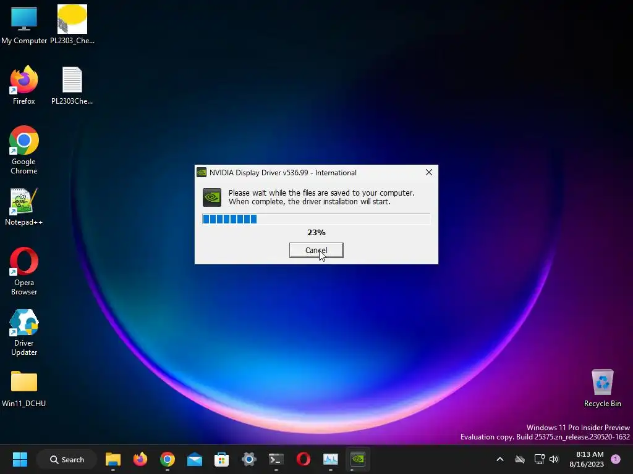Cancel the NVIDIA driver extraction
This screenshot has height=474, width=633.
pyautogui.click(x=316, y=251)
